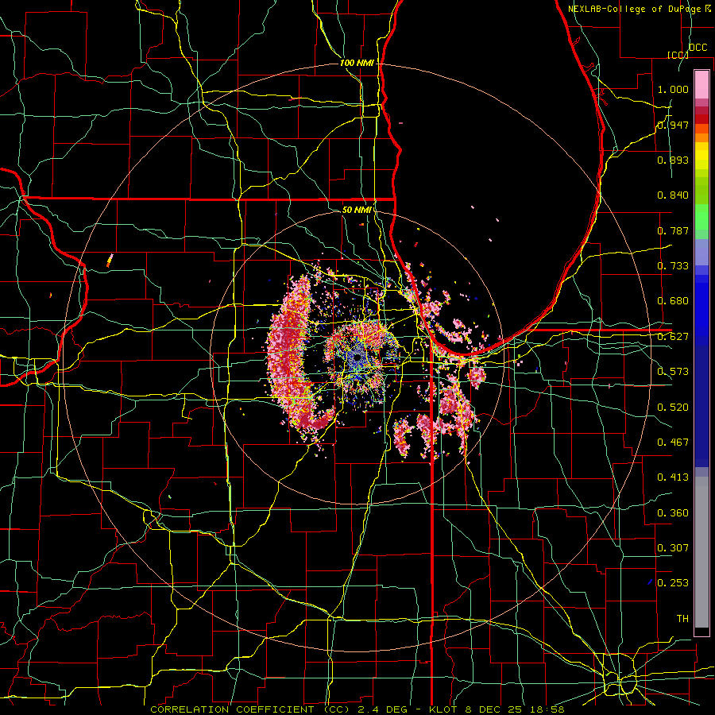715x715 pixels.
Task: Click the 0.573 color scale label
Action: [x=673, y=372]
